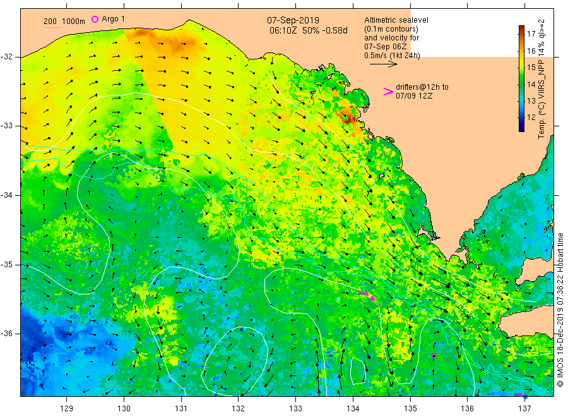The width and height of the screenshot is (568, 417).
Task: Click the vertical 'Temp. (°C) VIIRS_NPP' colorbar label
Action: tap(541, 79)
